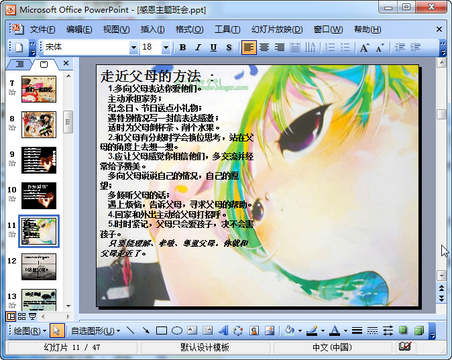Open 工具(T) menu

point(227,29)
